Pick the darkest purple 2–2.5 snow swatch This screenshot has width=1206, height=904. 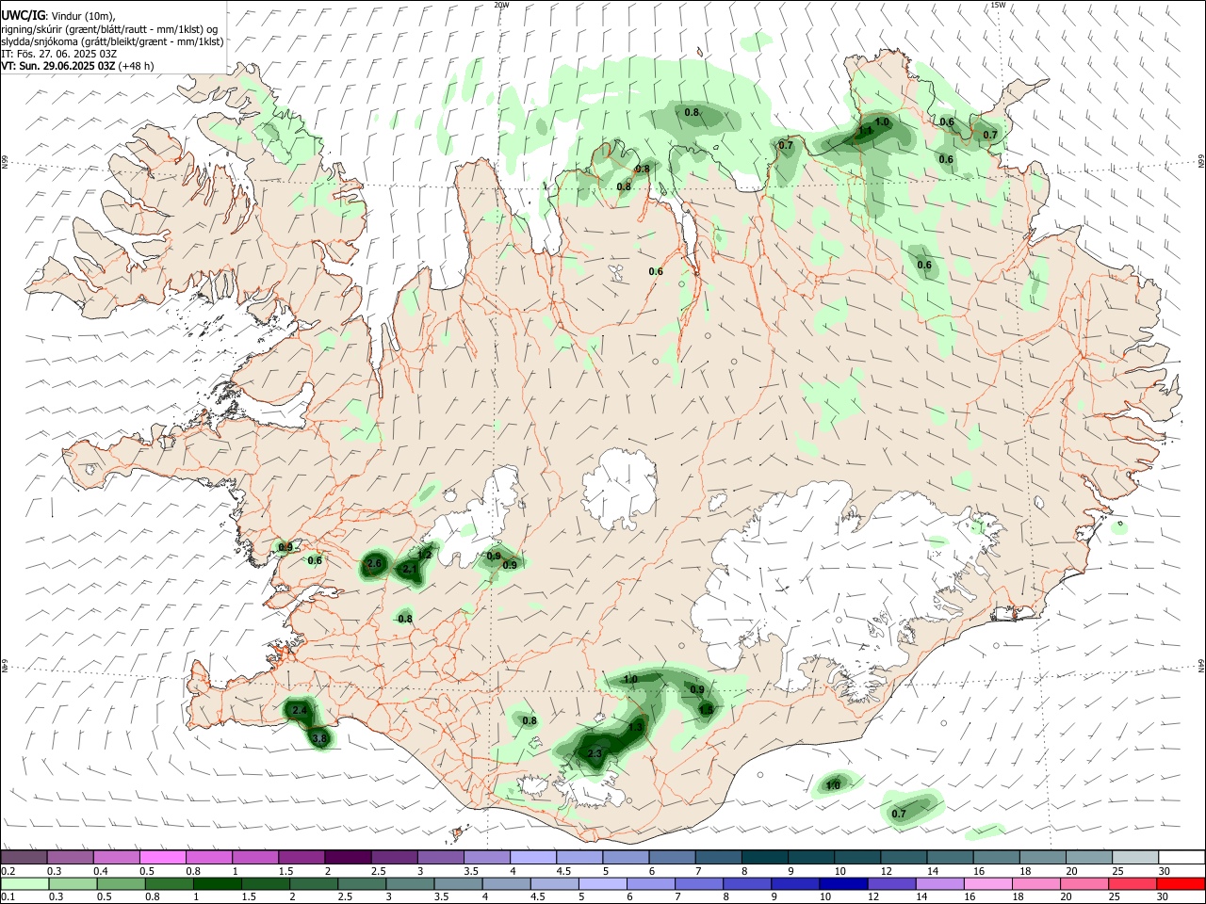(x=348, y=858)
